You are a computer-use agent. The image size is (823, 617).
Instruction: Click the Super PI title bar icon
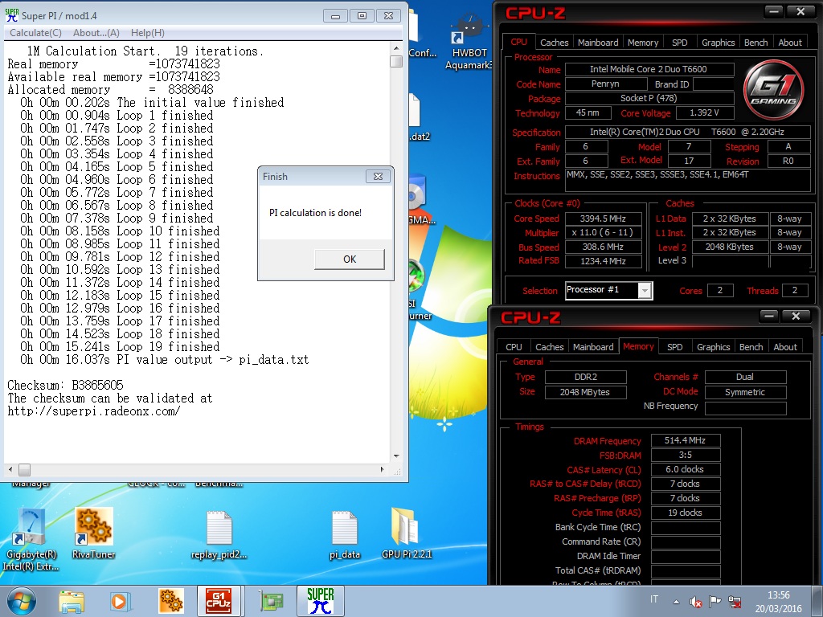(11, 16)
